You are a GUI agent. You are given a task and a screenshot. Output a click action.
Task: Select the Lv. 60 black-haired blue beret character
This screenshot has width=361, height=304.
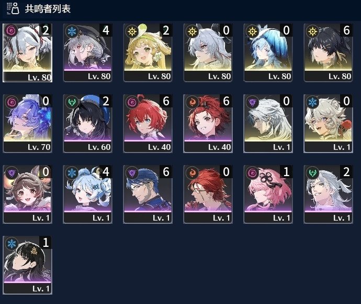point(88,123)
